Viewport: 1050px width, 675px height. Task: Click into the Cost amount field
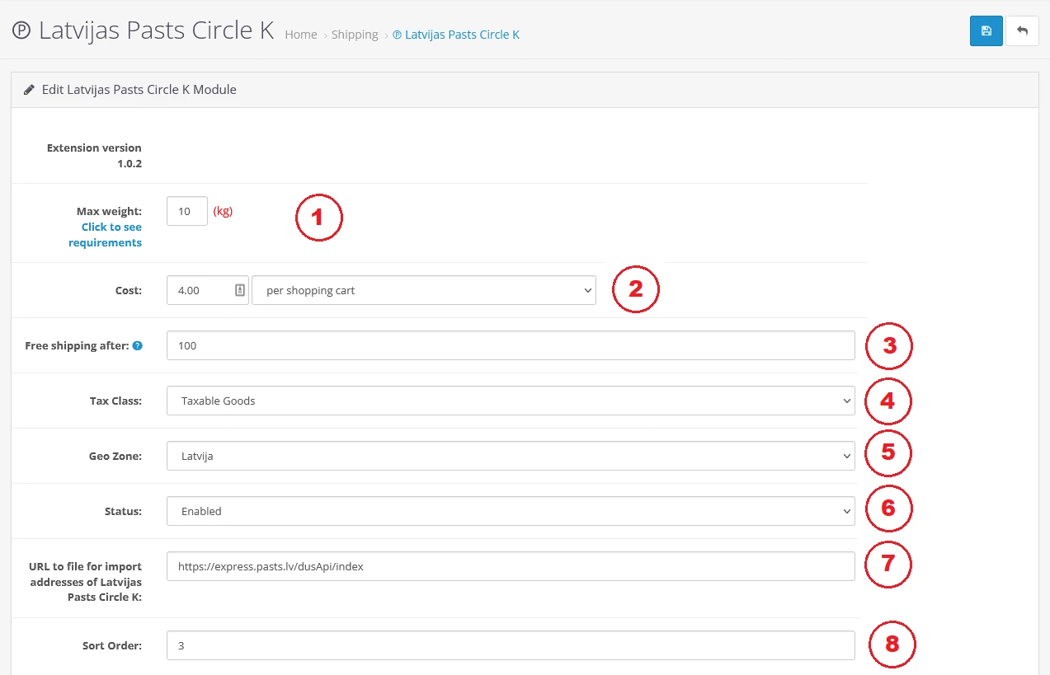pyautogui.click(x=200, y=290)
